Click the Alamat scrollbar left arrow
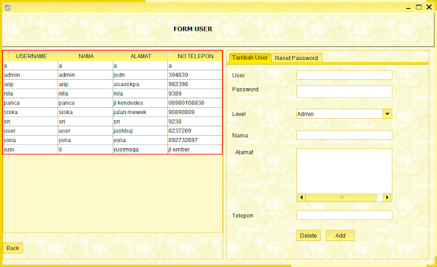The image size is (437, 267). pos(301,197)
